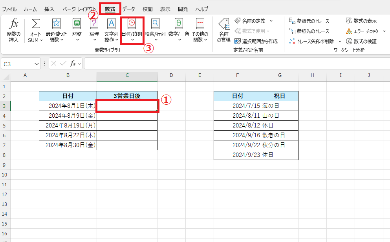
Task: Click the オートSUM sigma icon
Action: click(x=36, y=24)
